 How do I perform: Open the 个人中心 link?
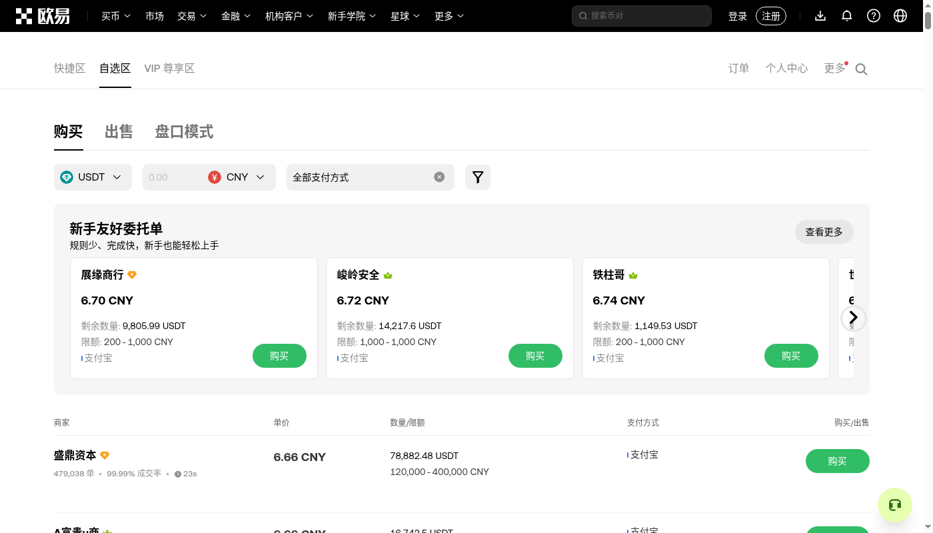787,68
